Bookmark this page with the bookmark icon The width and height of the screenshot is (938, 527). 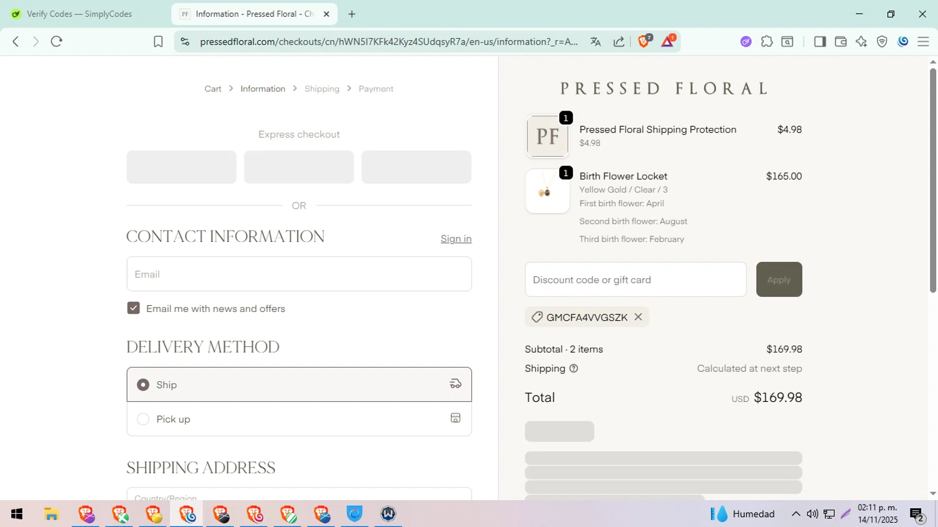(x=158, y=41)
